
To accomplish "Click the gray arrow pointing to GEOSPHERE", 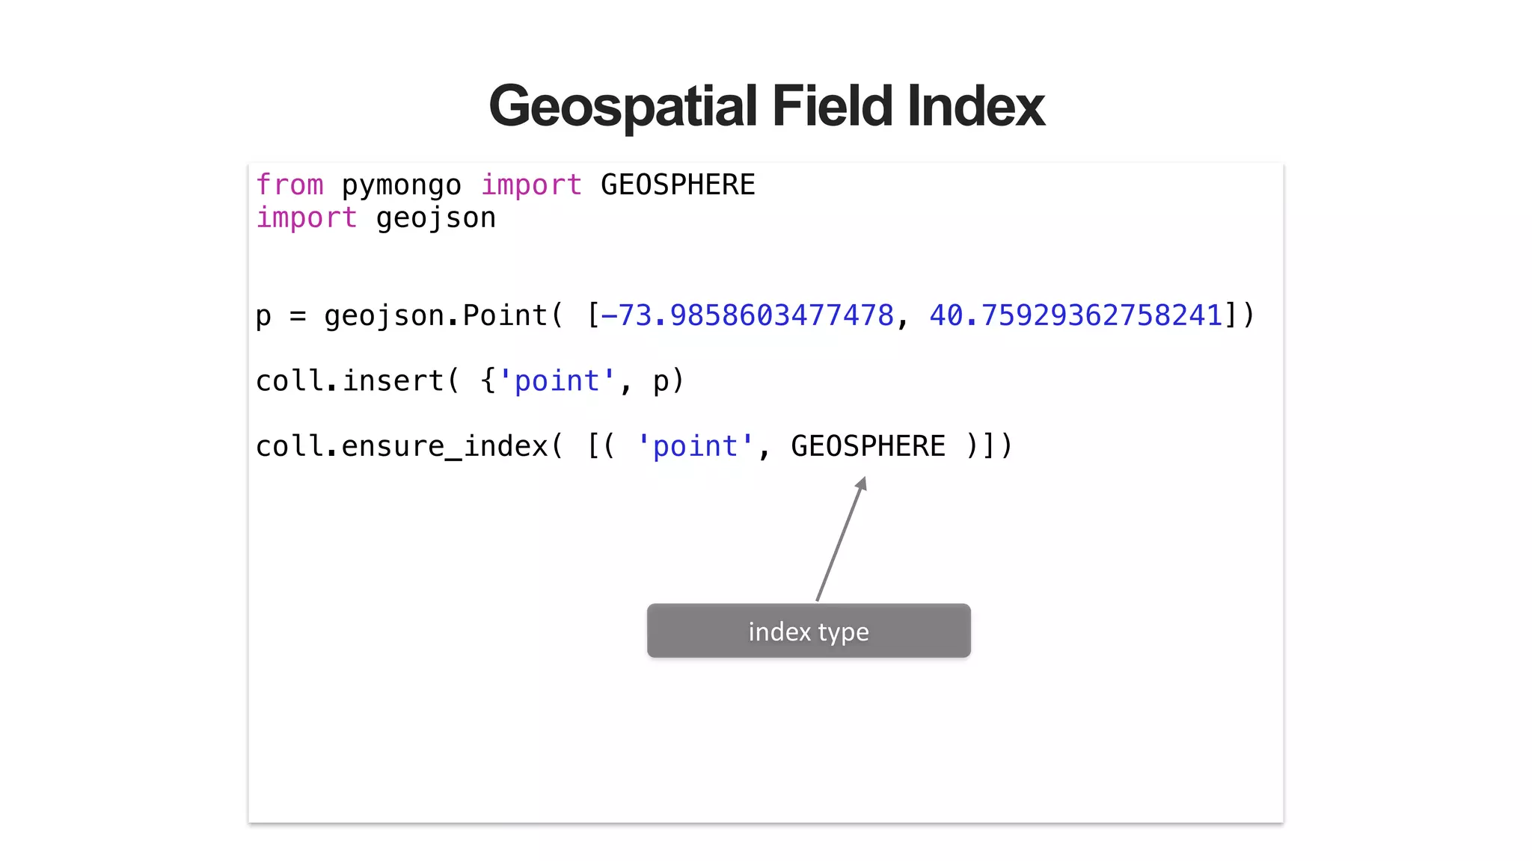I will (x=841, y=540).
